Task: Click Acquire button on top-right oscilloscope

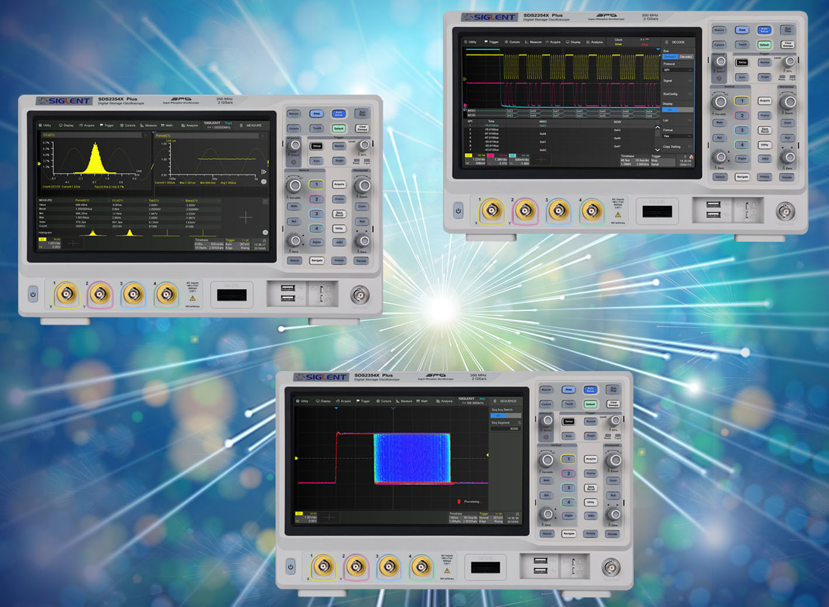Action: coord(765,101)
